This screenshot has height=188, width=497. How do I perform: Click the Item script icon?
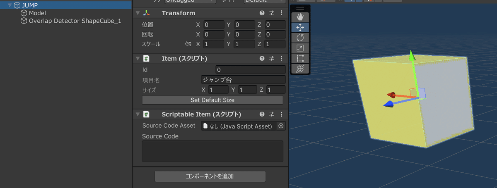[146, 59]
